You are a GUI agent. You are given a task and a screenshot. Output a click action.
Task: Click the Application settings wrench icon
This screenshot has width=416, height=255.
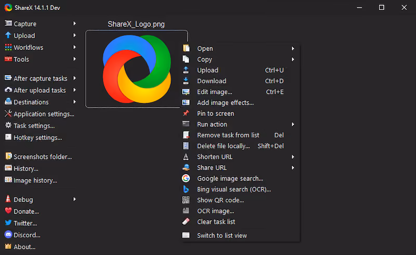(8, 113)
